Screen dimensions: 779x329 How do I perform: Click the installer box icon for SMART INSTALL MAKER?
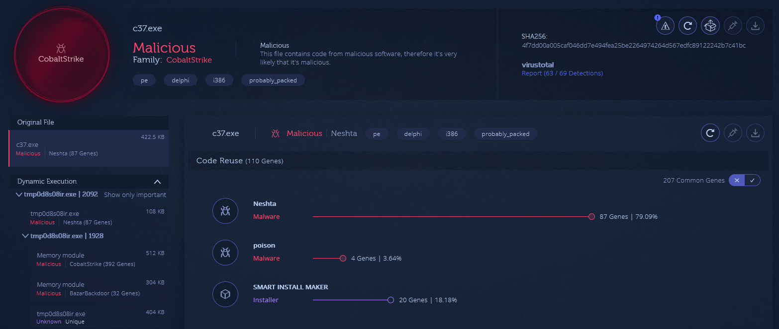tap(225, 294)
